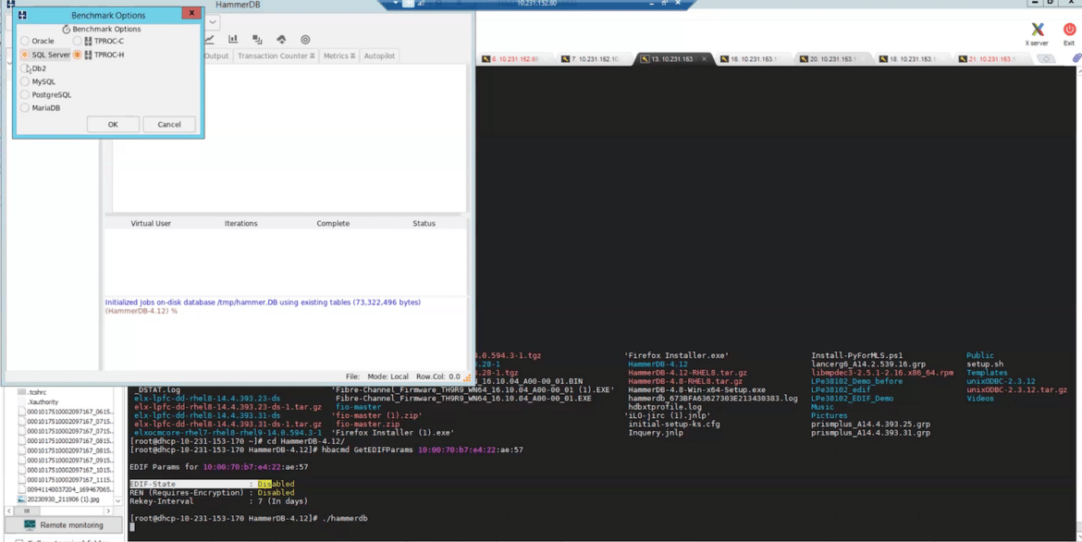Open the Transaction Counter tab
1082x542 pixels.
276,55
